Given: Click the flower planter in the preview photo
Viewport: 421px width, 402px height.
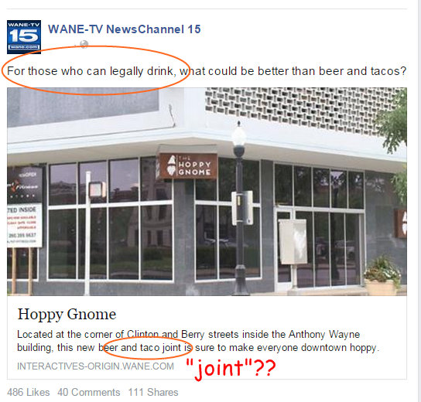Looking at the screenshot, I should pos(382,276).
